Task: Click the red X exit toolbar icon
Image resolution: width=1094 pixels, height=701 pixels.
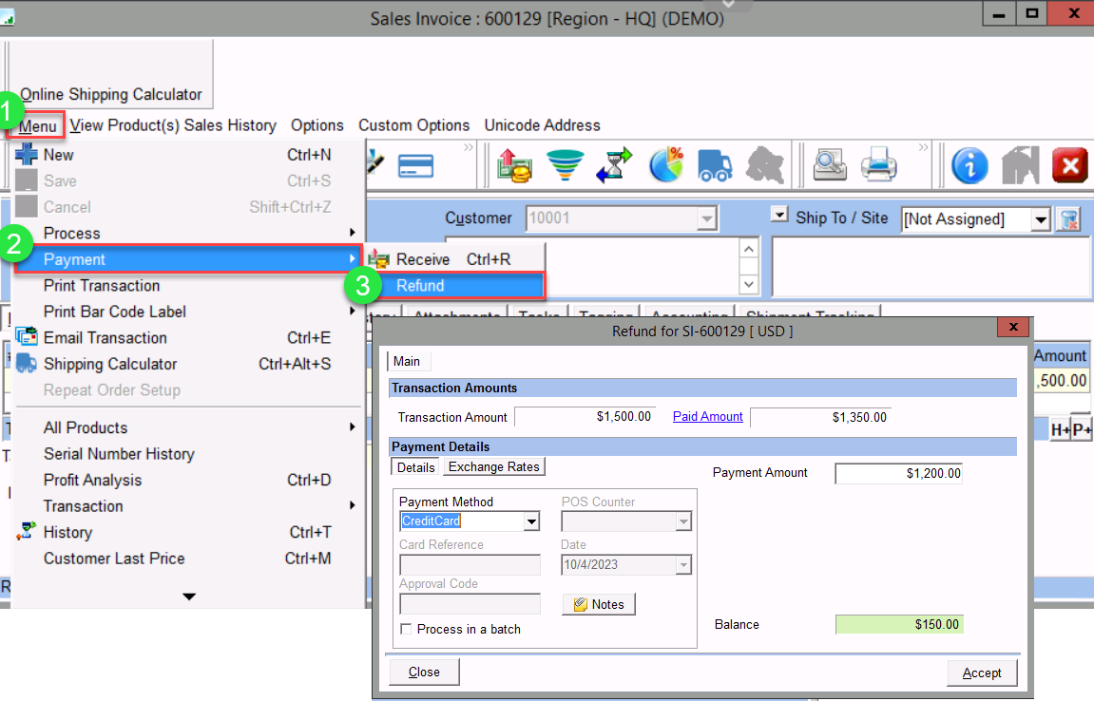Action: click(1070, 166)
